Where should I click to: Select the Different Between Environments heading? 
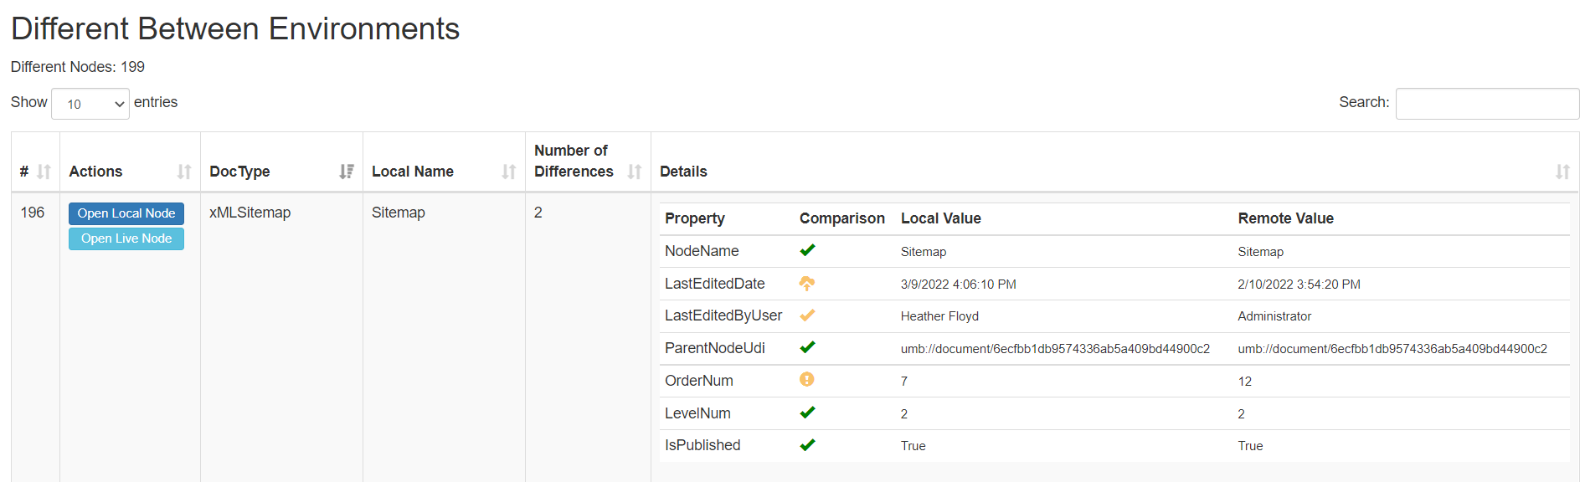coord(235,28)
